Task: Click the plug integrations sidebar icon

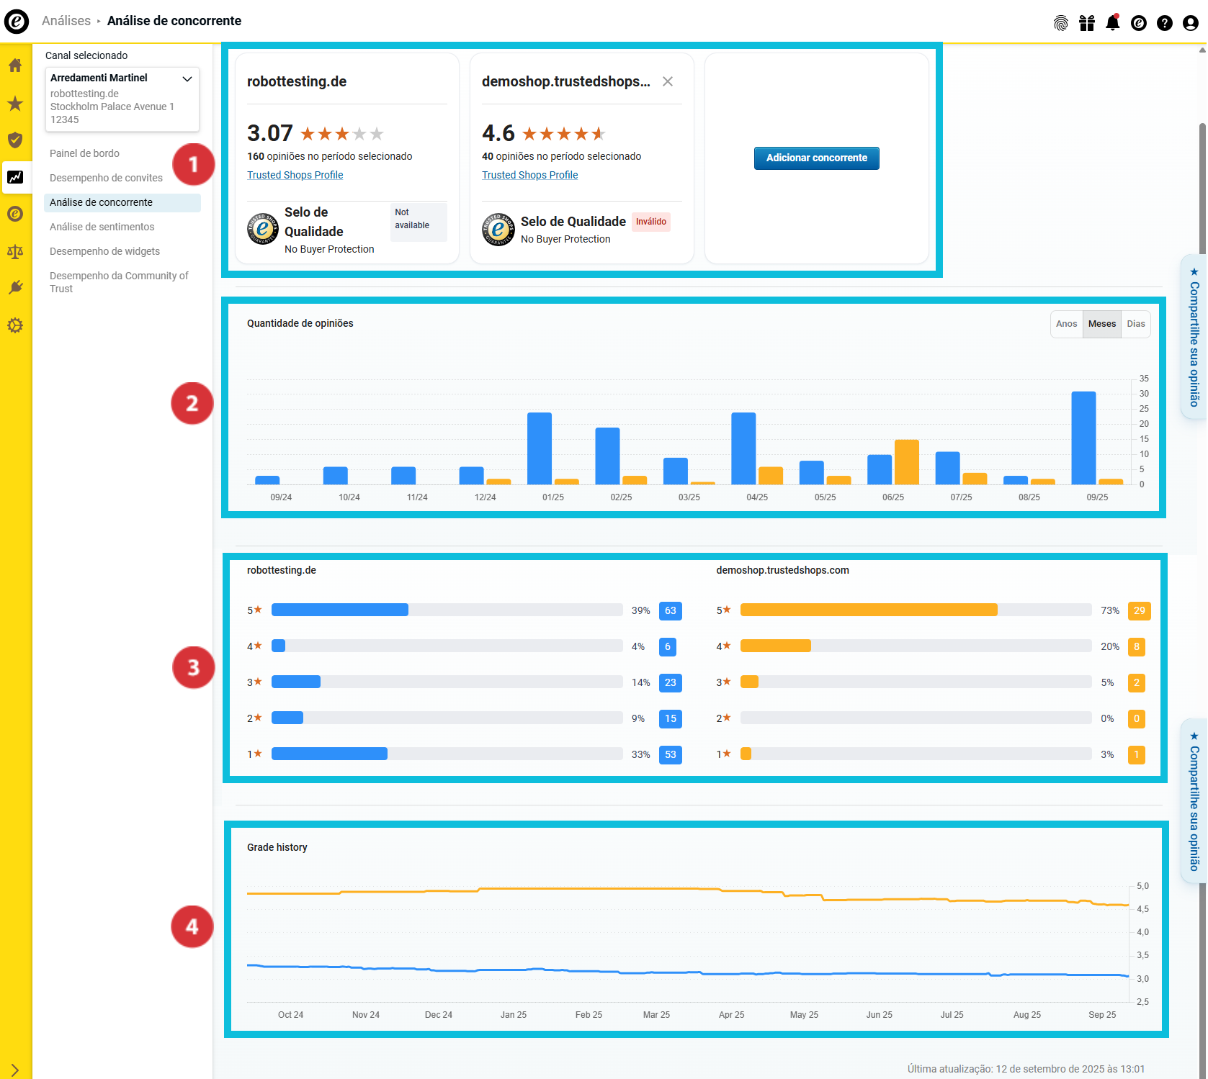Action: tap(15, 288)
